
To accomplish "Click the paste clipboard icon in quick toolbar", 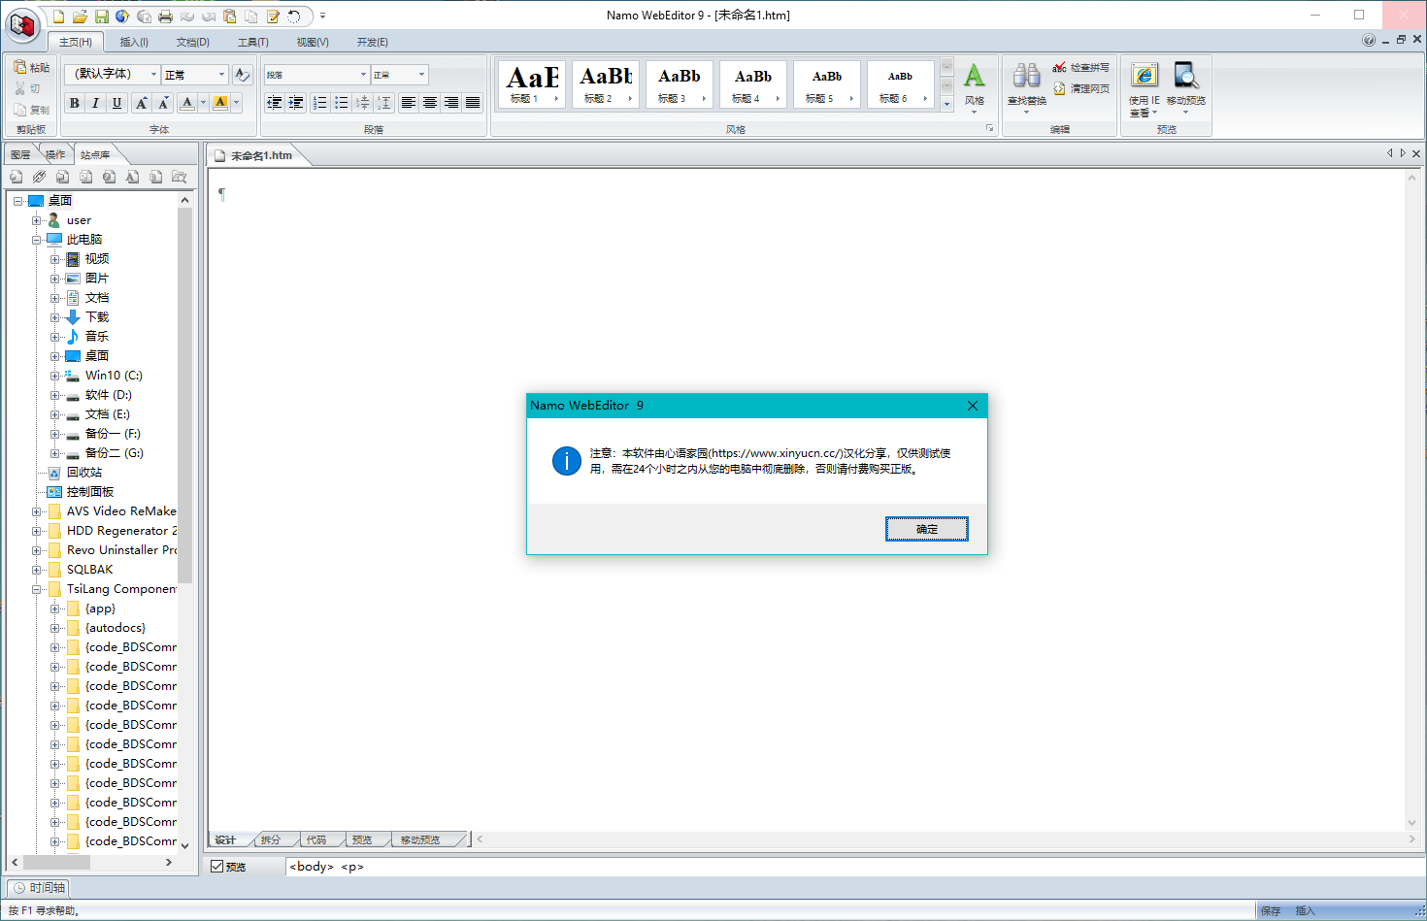I will click(229, 16).
